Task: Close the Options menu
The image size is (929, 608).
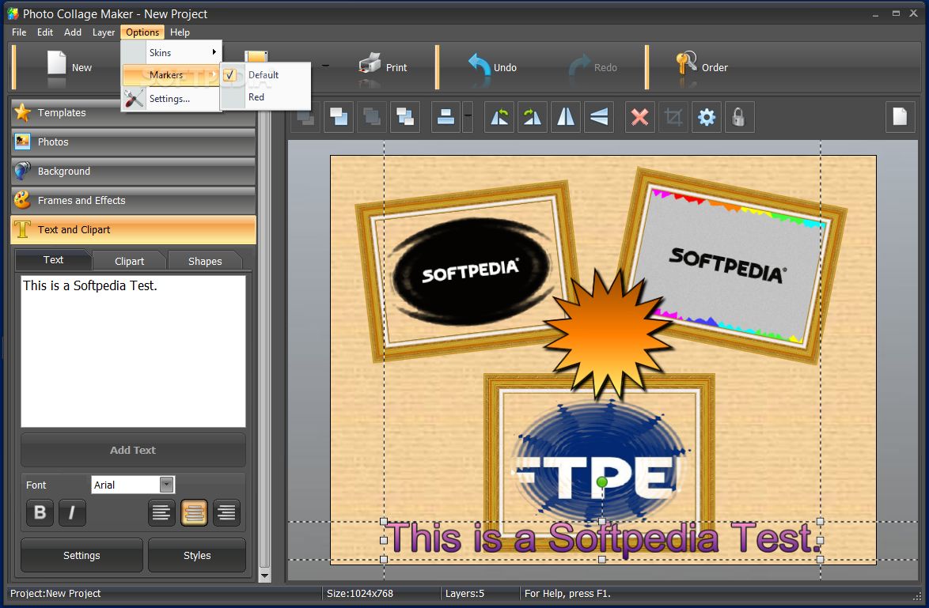Action: pyautogui.click(x=142, y=32)
